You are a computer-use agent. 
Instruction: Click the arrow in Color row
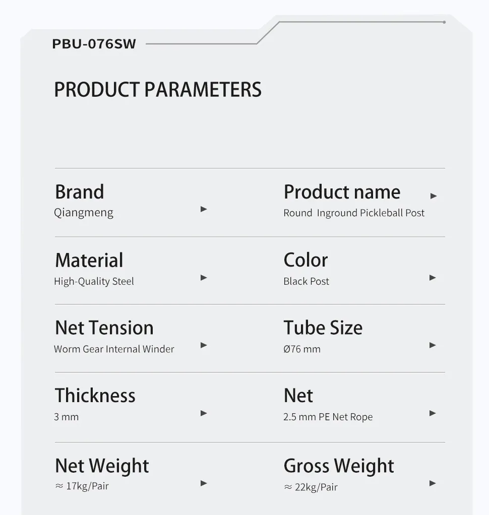[x=433, y=278]
